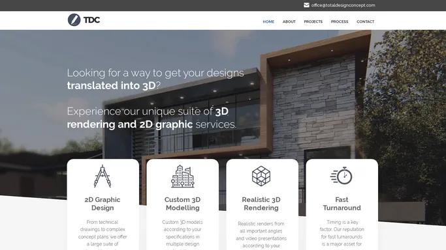Navigate to the Contact page

click(366, 21)
